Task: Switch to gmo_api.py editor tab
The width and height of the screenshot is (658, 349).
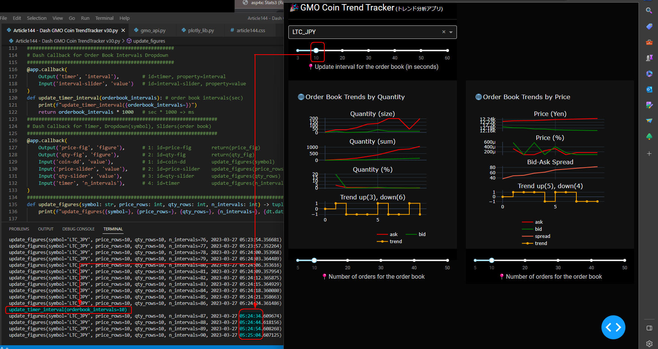Action: (153, 30)
